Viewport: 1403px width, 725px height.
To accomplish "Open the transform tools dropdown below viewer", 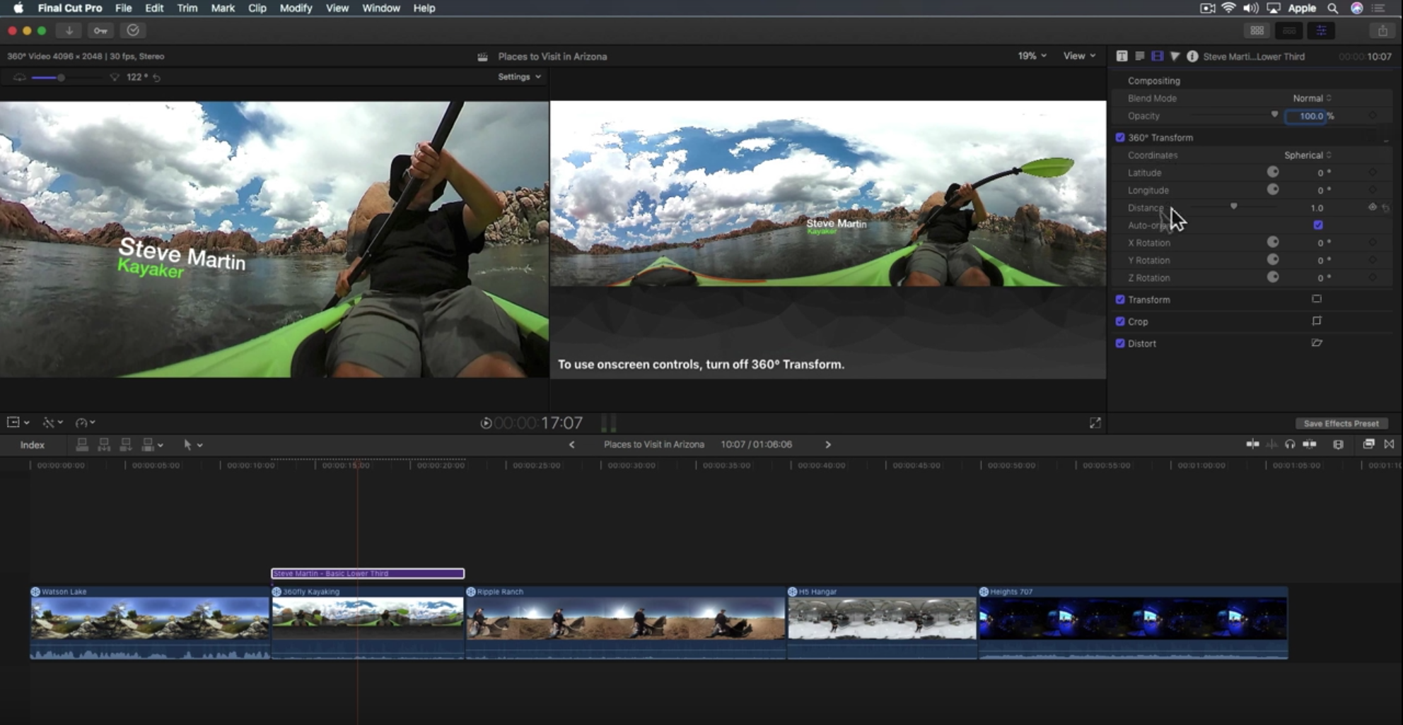I will click(18, 423).
